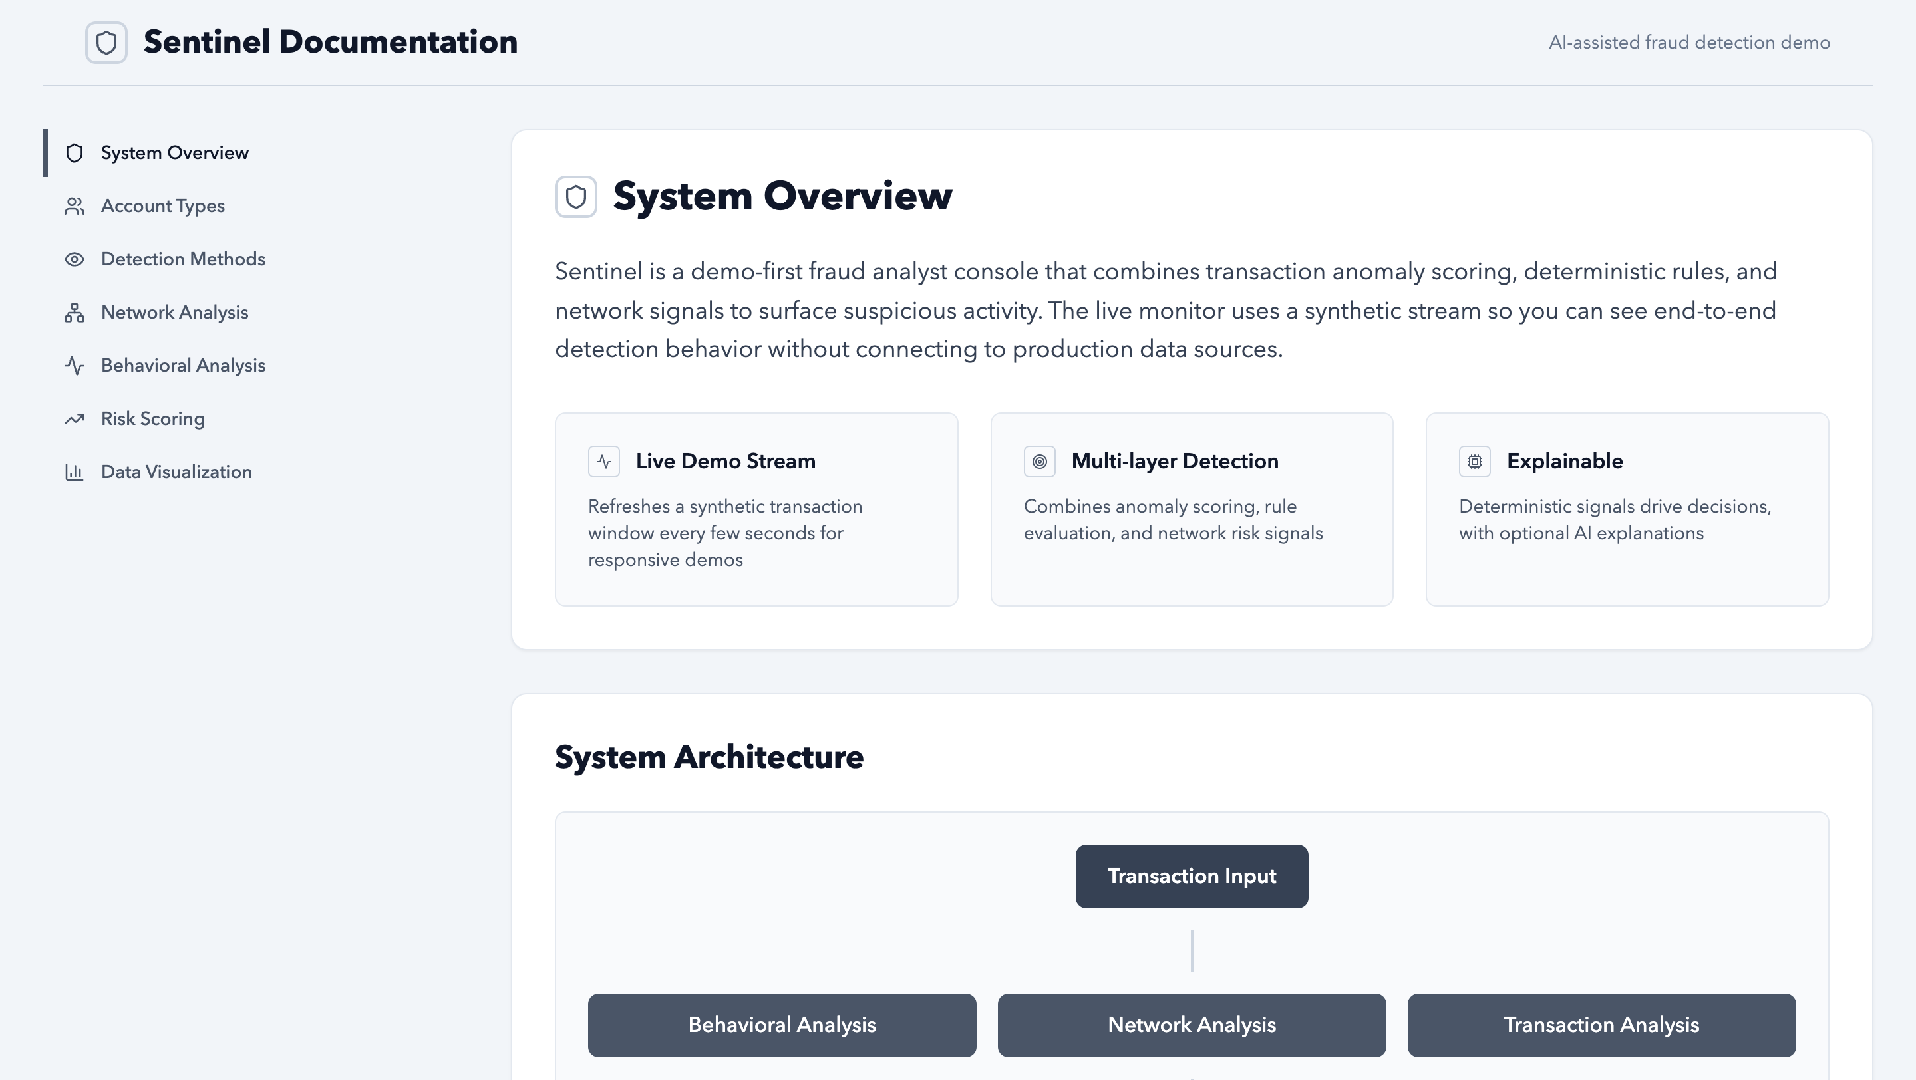Navigate to Detection Methods section
Screen dimensions: 1916x1080
pyautogui.click(x=183, y=259)
